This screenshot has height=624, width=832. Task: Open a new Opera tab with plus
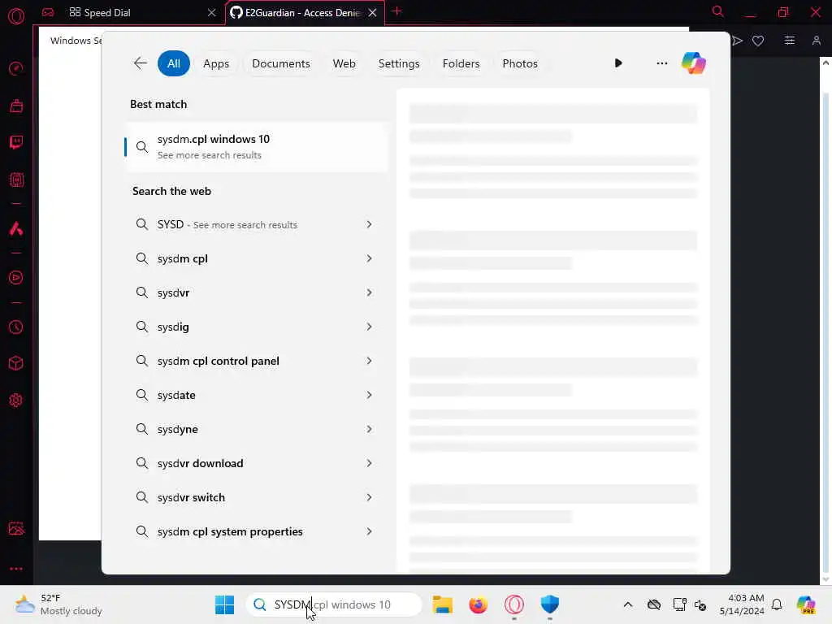coord(396,11)
